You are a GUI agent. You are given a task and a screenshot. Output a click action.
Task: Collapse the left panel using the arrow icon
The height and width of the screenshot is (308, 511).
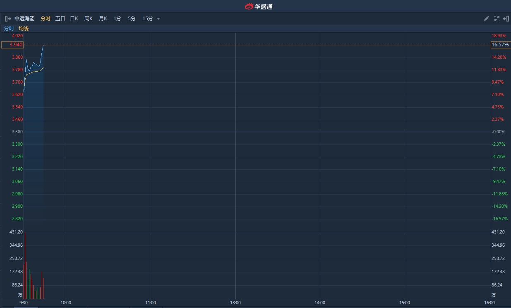click(7, 19)
